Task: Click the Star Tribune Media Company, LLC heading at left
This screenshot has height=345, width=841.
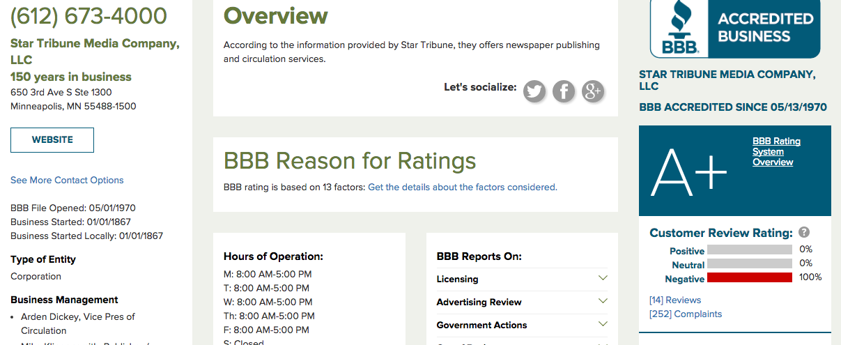Action: click(95, 52)
